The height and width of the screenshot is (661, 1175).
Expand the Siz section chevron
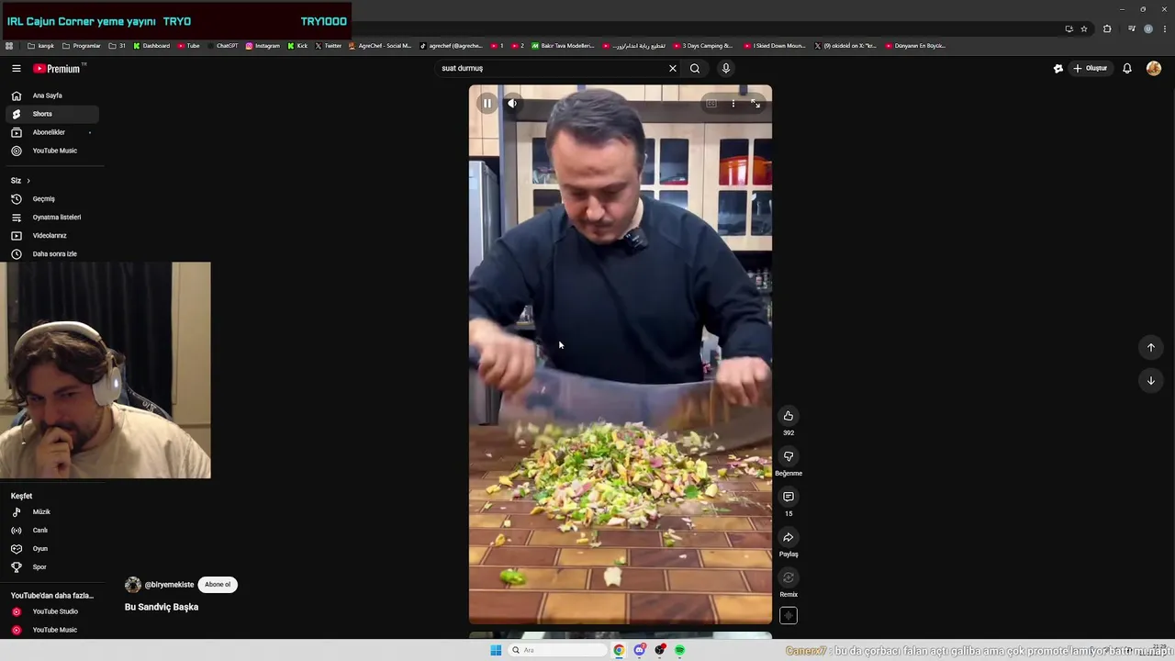pos(28,181)
